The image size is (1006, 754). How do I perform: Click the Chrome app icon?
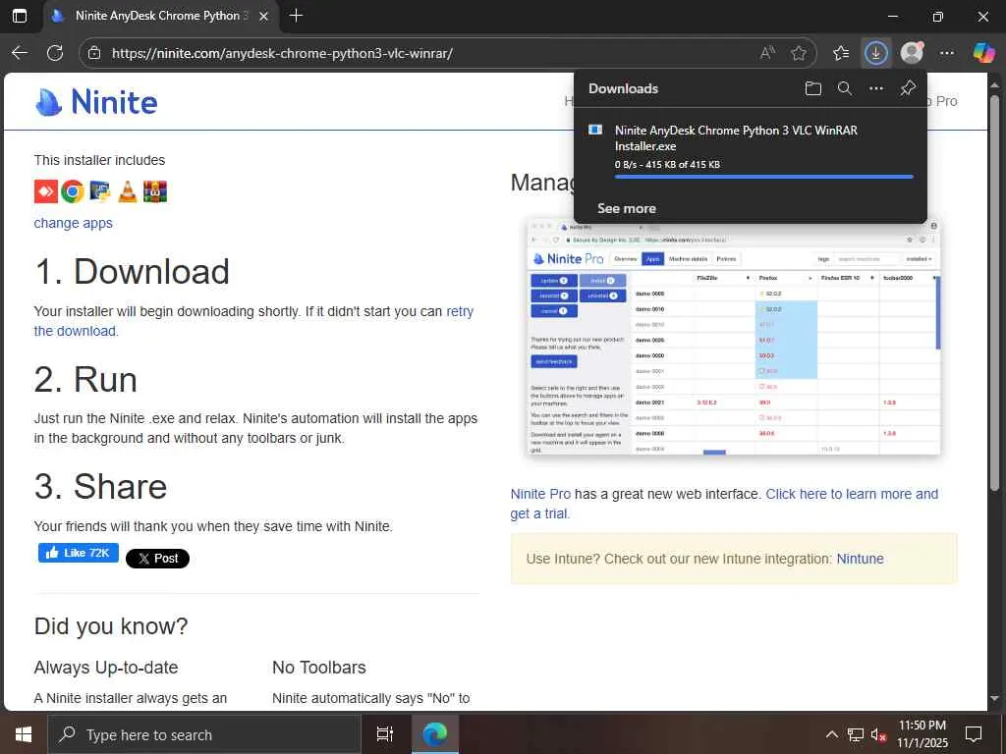pyautogui.click(x=73, y=191)
